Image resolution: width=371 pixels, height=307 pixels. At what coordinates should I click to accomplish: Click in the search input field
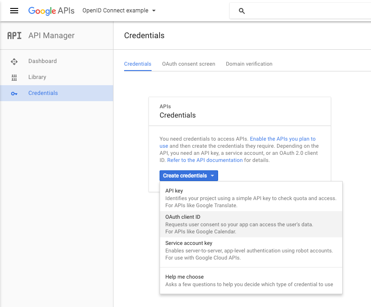click(306, 11)
